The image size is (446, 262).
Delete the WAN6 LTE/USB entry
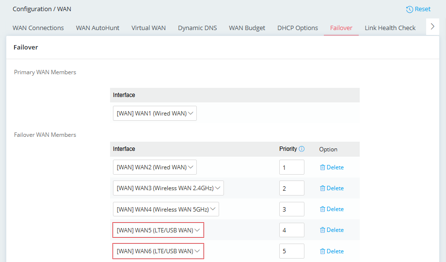pos(332,251)
